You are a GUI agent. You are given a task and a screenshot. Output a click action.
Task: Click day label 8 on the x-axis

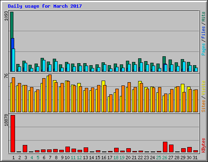point(56,158)
